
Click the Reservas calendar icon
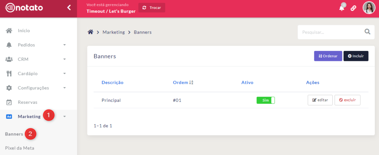[10, 102]
